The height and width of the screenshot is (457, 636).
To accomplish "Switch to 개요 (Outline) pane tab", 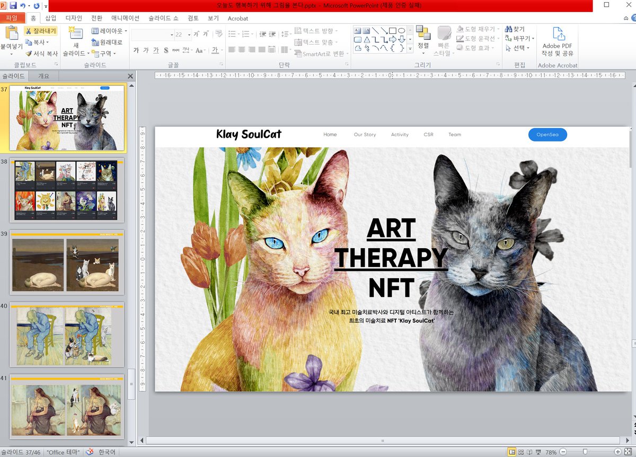I will point(44,76).
